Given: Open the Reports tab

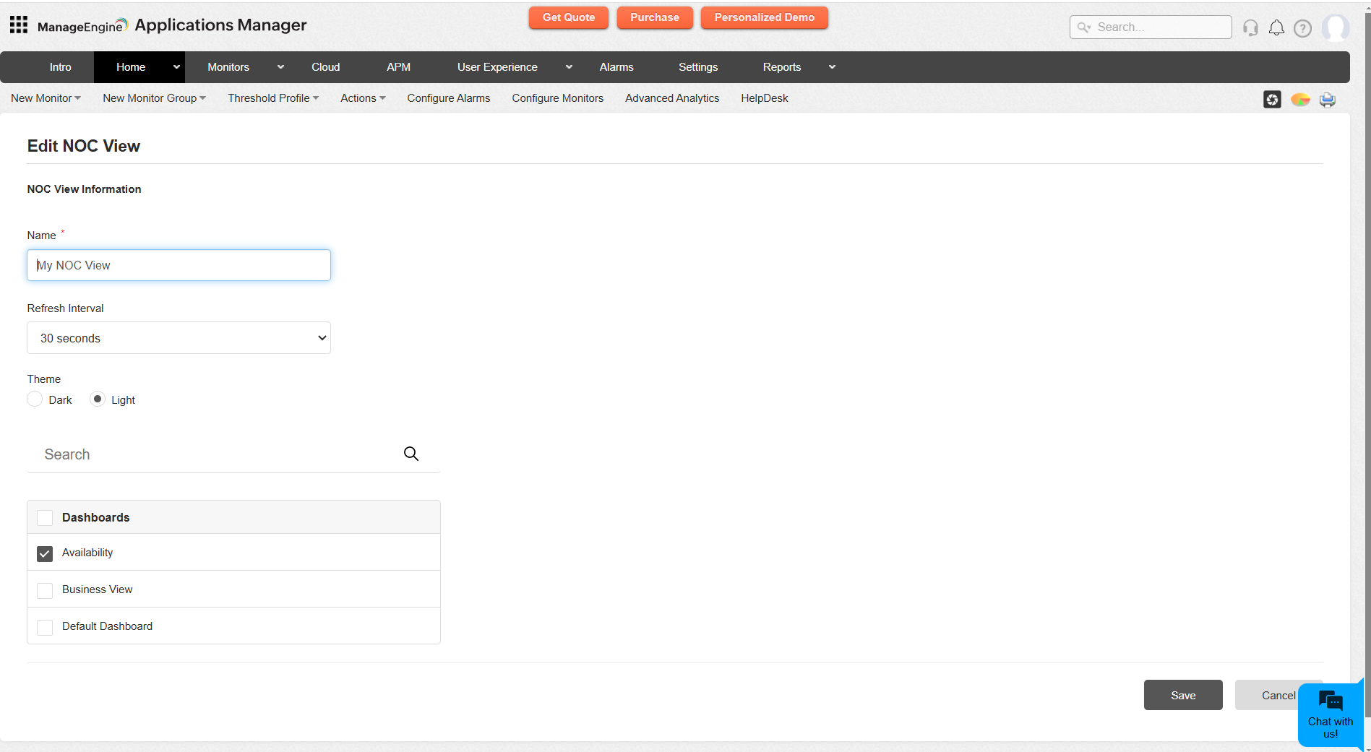Looking at the screenshot, I should tap(782, 67).
